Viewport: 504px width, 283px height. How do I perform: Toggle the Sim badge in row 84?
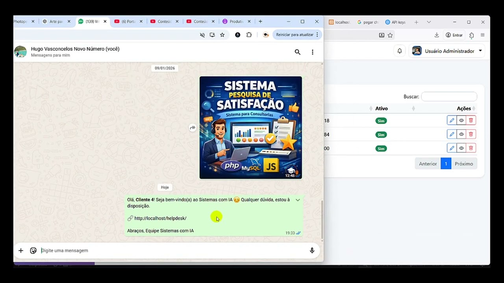381,135
